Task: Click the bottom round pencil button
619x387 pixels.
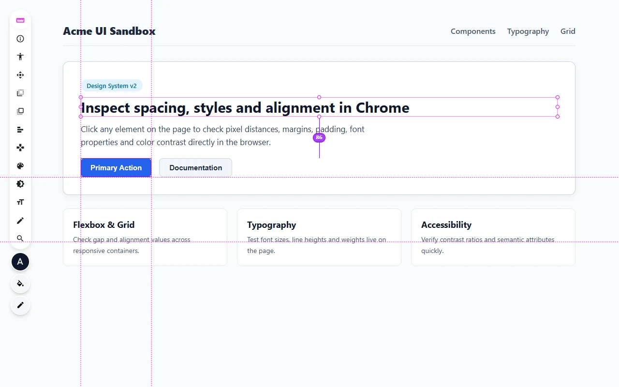Action: click(20, 305)
